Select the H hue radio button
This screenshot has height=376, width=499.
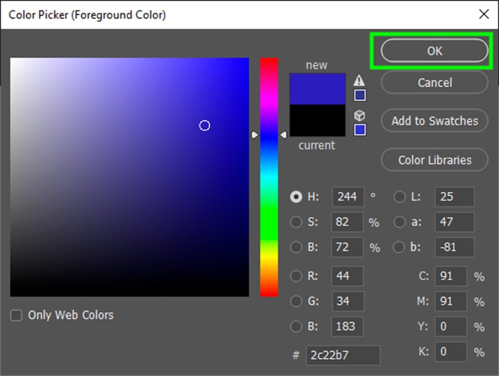296,197
